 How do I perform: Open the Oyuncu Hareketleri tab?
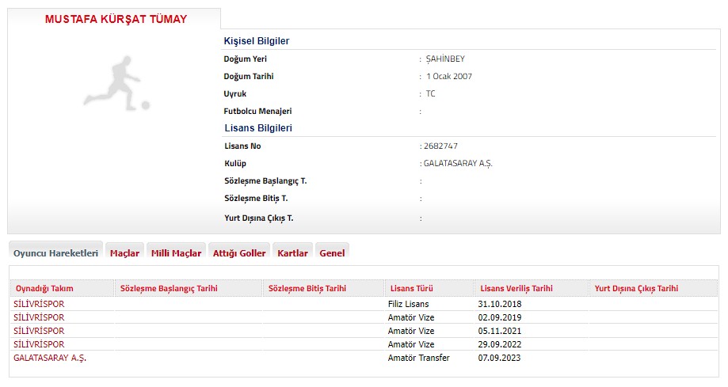tap(56, 253)
